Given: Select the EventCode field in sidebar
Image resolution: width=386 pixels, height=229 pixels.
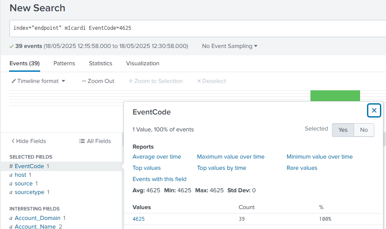Looking at the screenshot, I should [29, 166].
